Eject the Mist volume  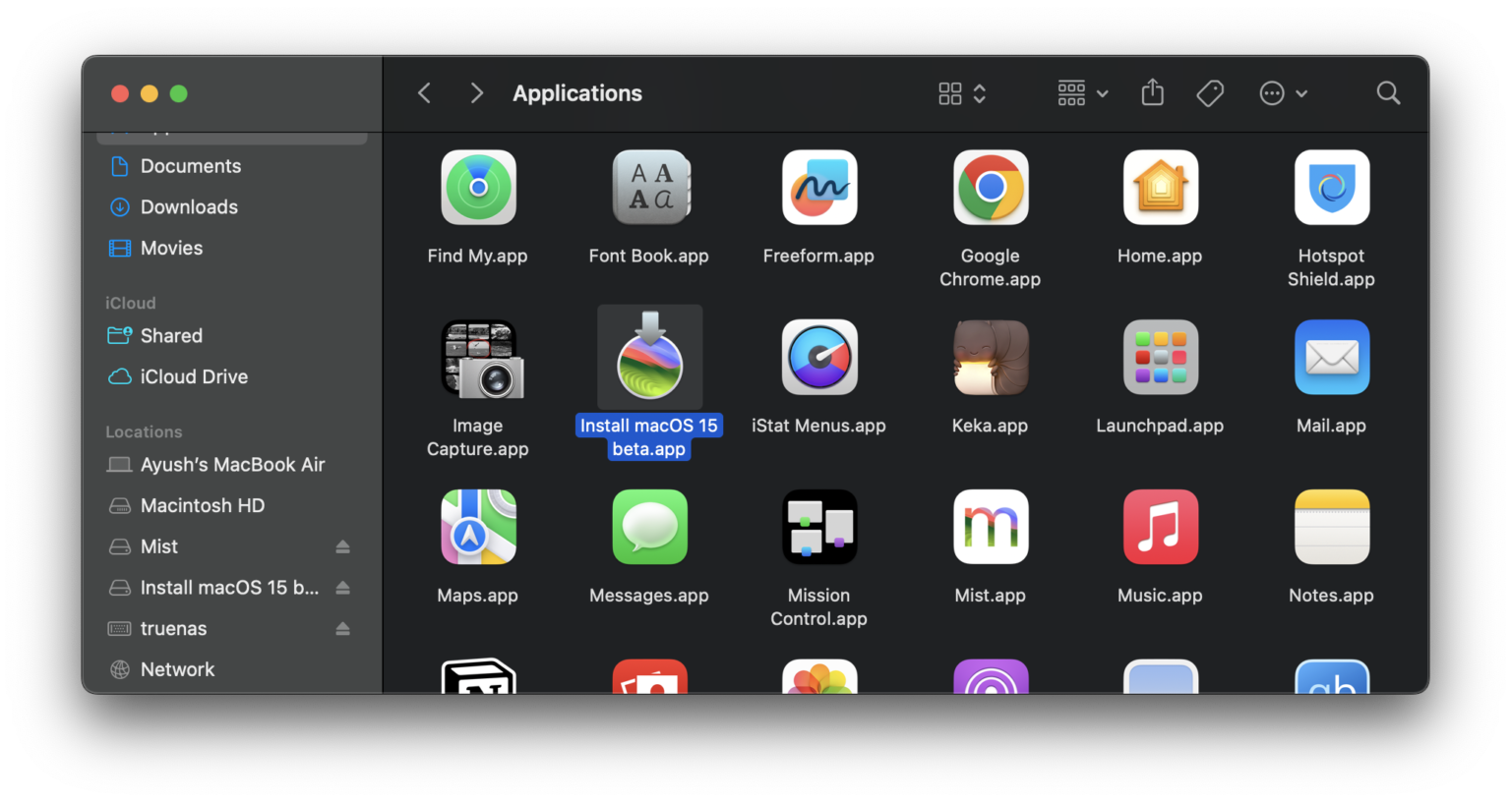click(x=342, y=546)
